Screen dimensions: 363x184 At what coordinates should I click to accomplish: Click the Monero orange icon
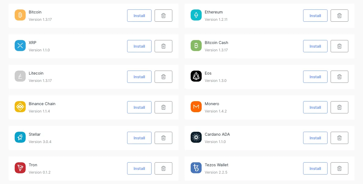coord(196,107)
